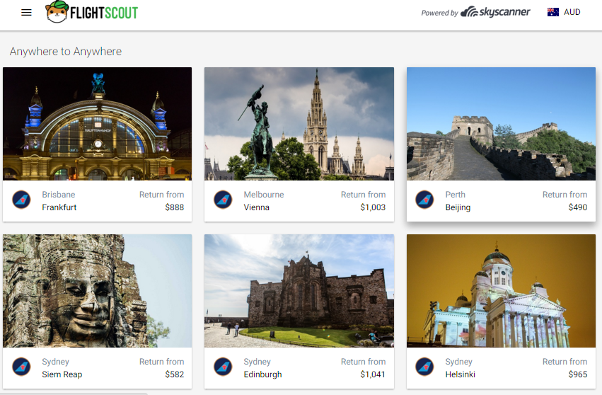The image size is (602, 395).
Task: Click the Melbourne origin label
Action: click(264, 195)
